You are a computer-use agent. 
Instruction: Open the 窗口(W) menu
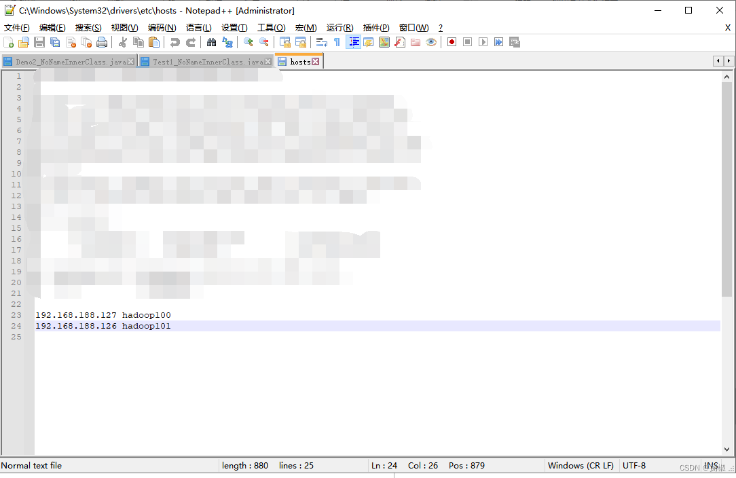tap(413, 28)
